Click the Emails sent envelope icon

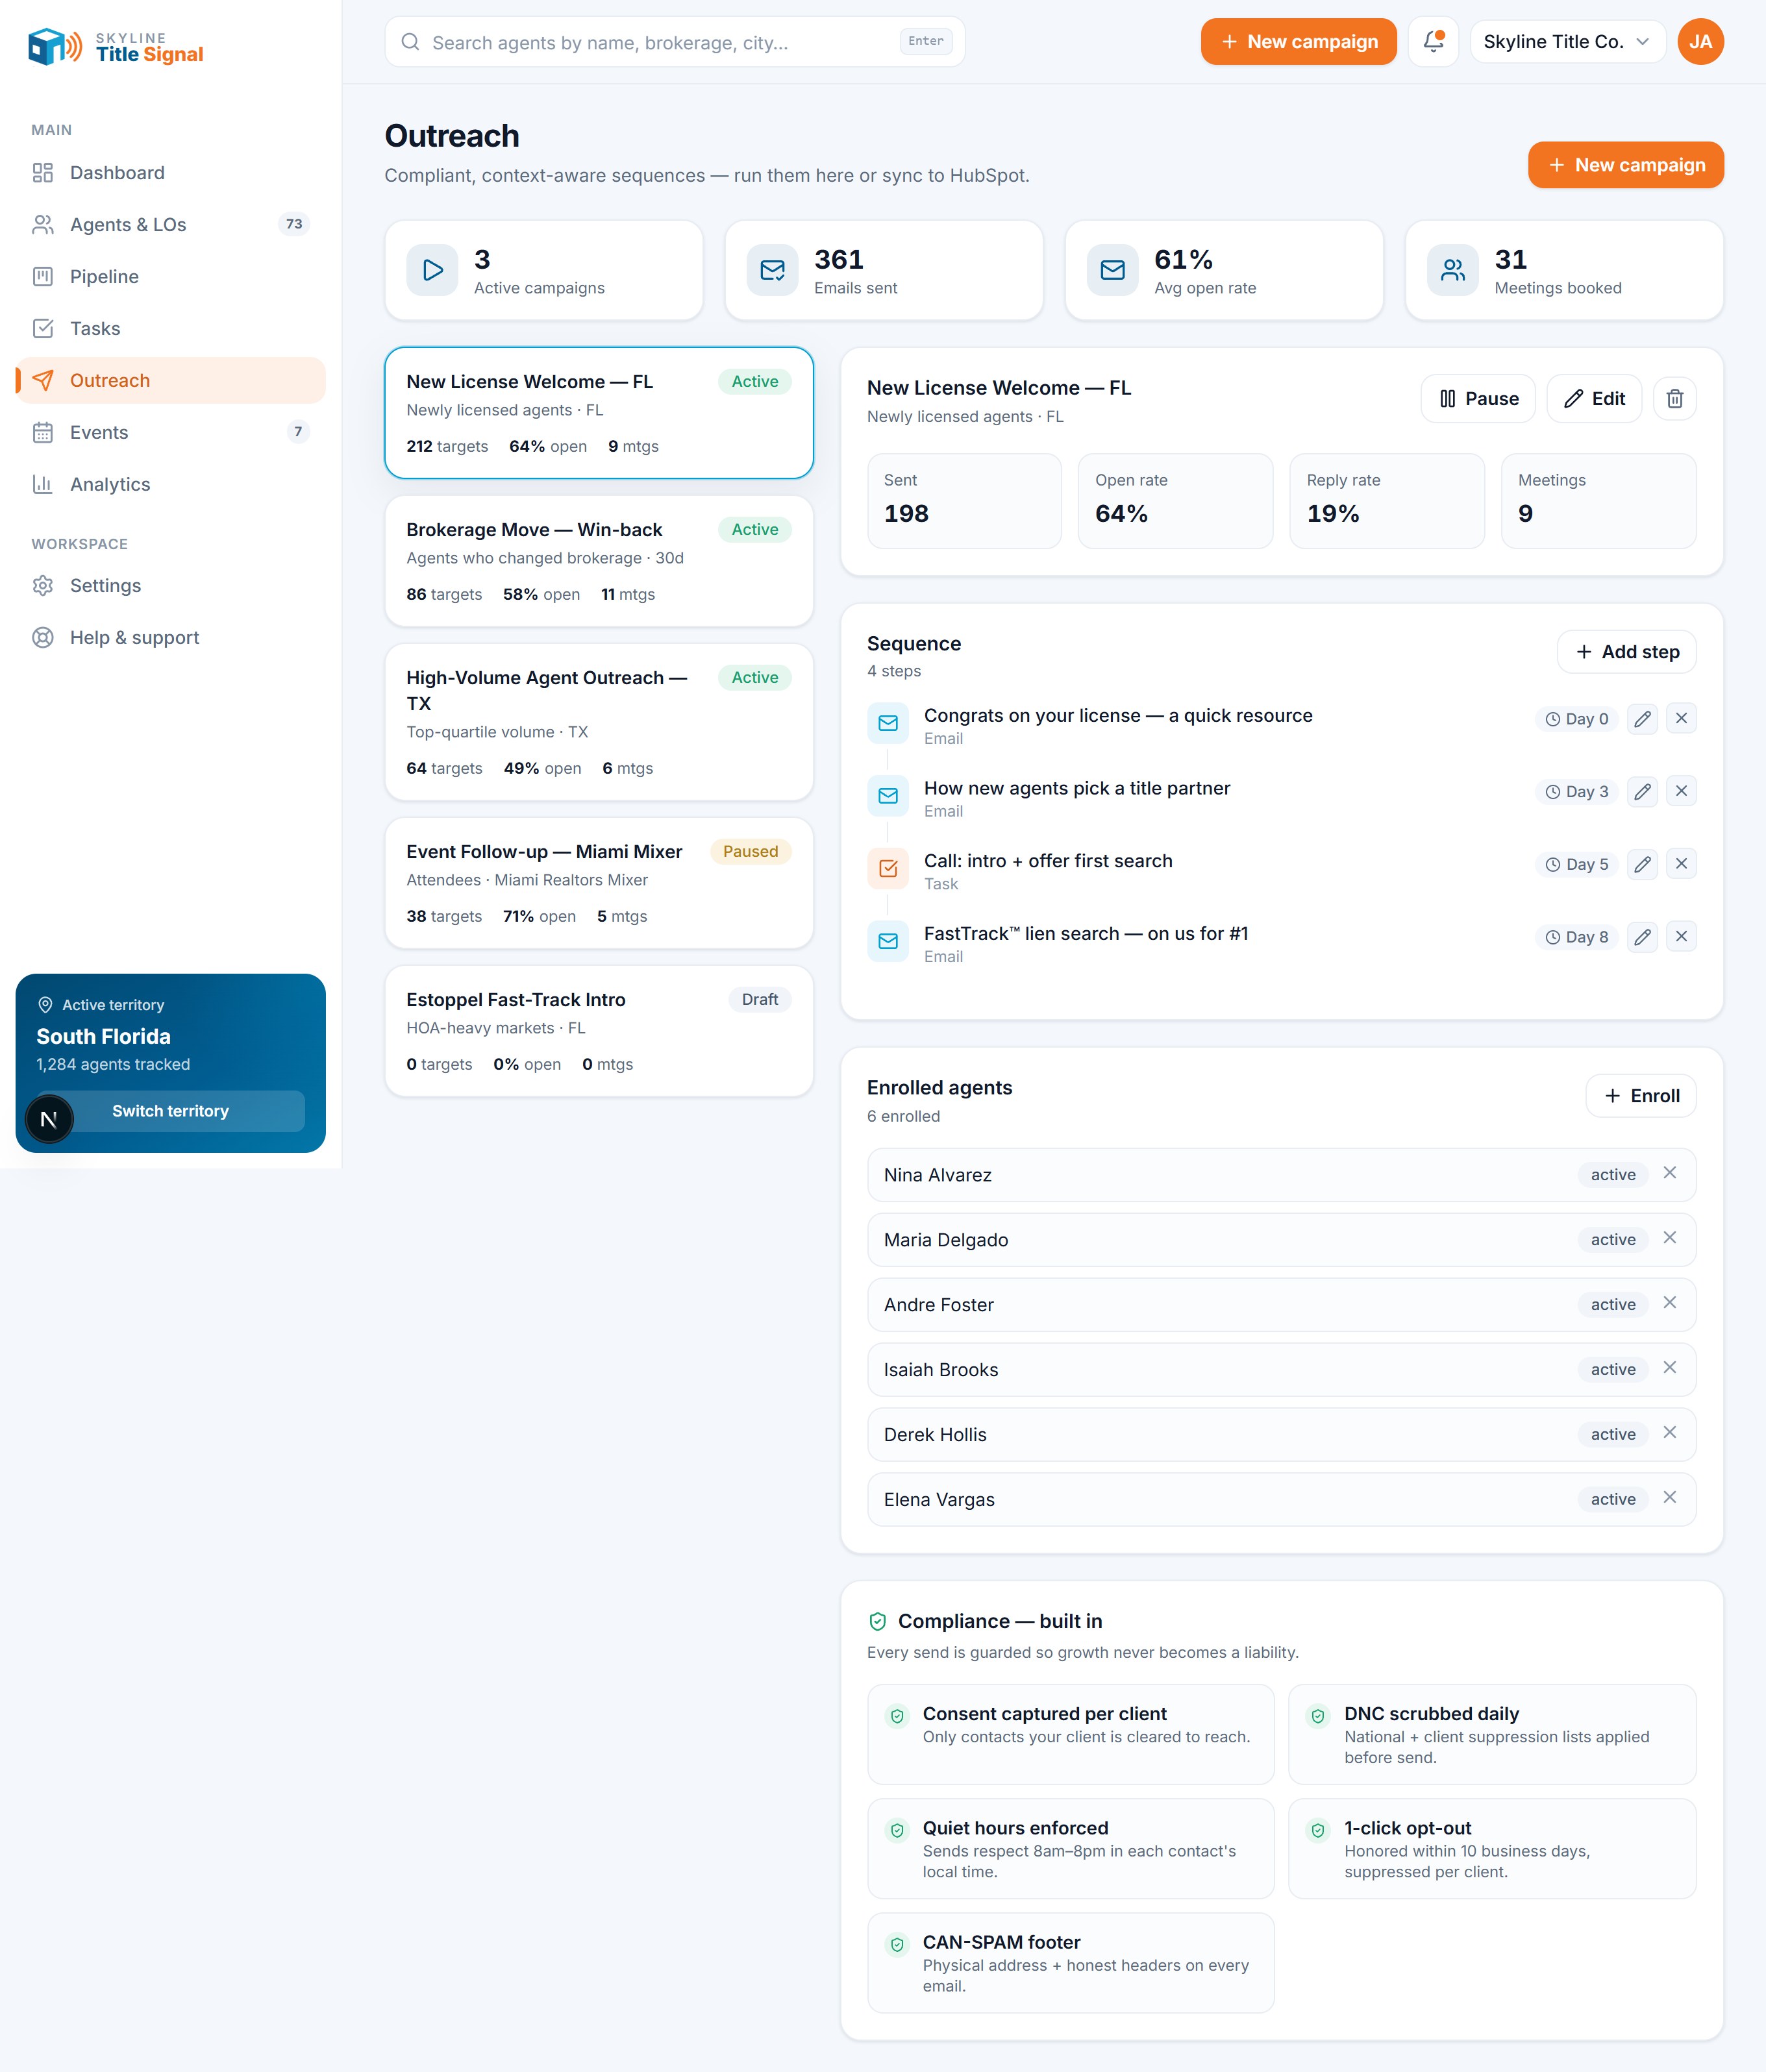coord(772,270)
